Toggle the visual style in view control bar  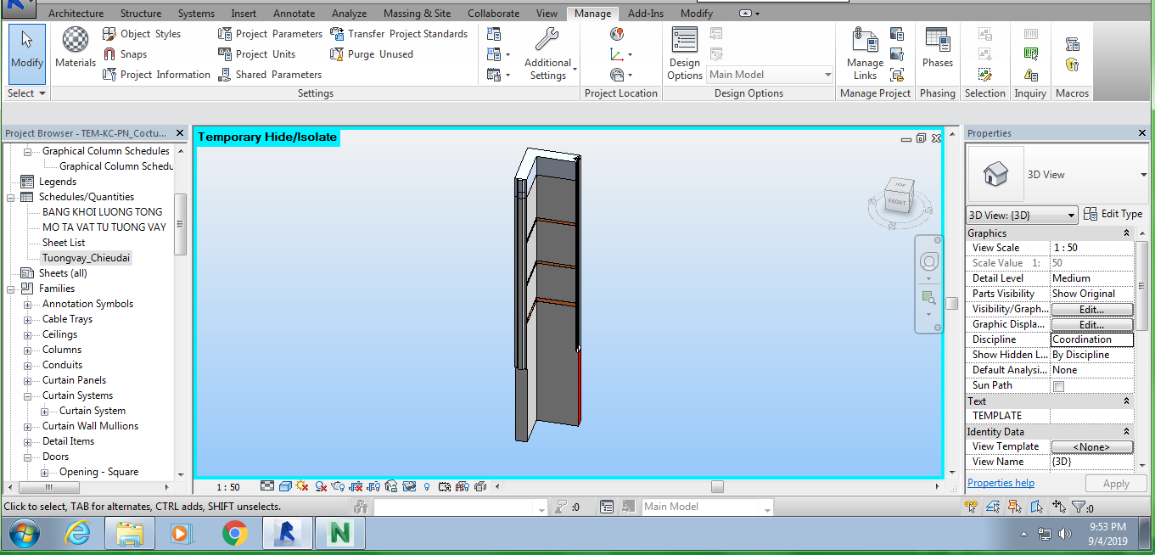coord(286,487)
